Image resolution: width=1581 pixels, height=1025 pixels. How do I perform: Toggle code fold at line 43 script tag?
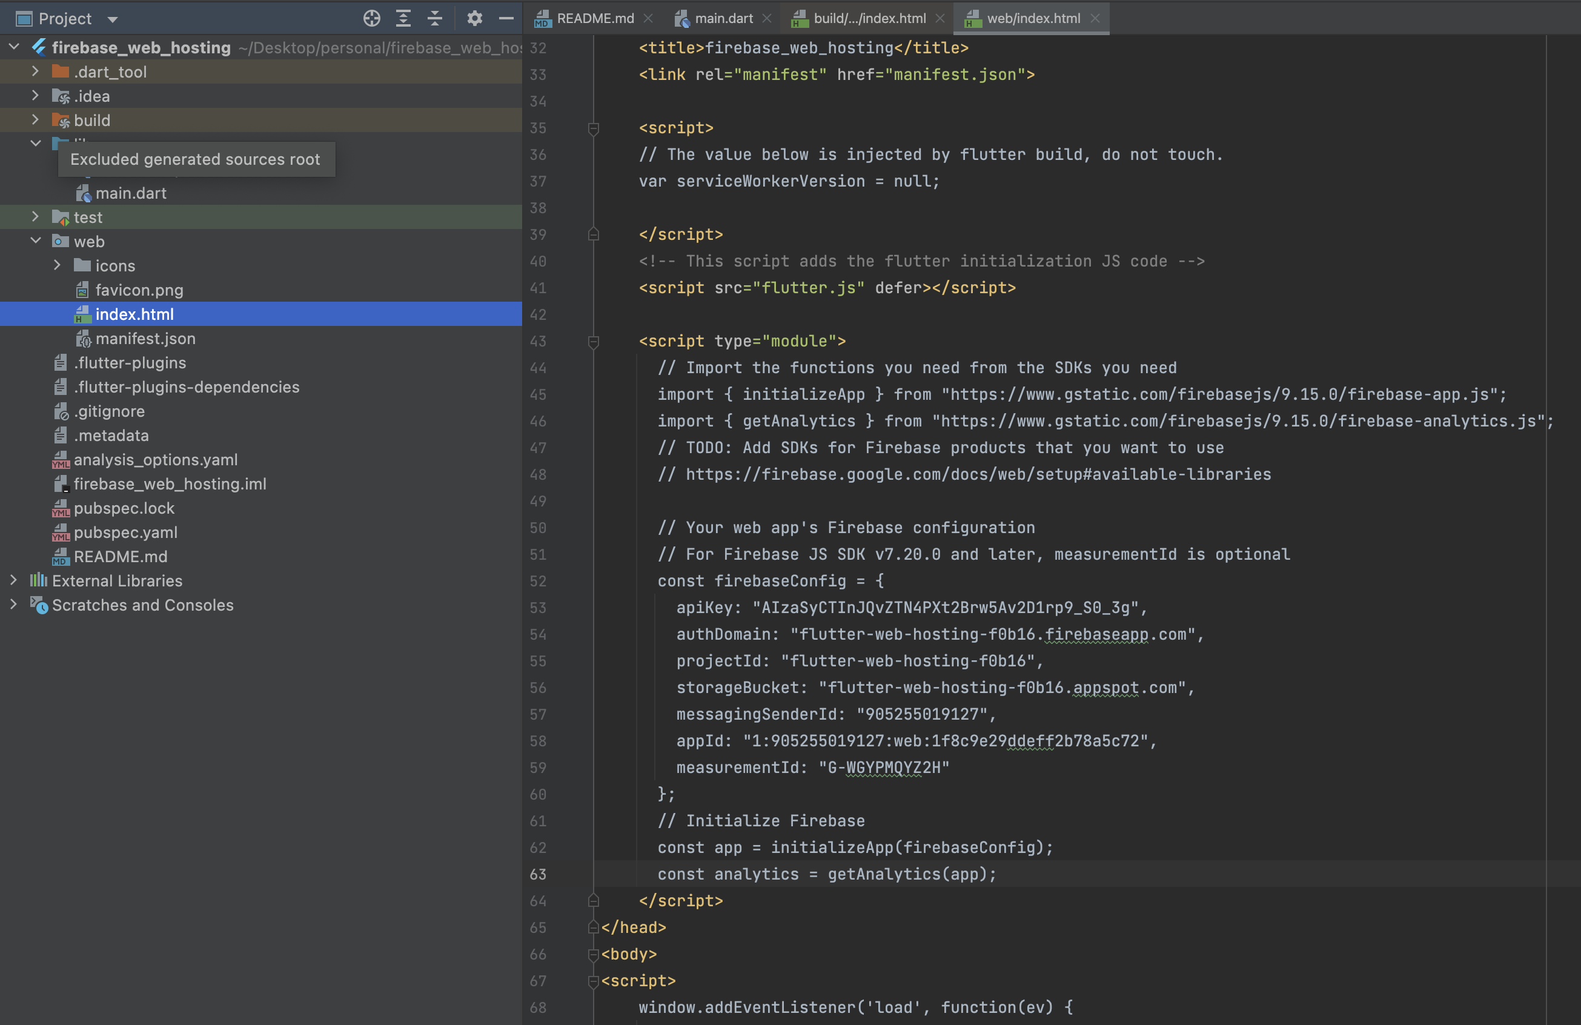pyautogui.click(x=594, y=342)
